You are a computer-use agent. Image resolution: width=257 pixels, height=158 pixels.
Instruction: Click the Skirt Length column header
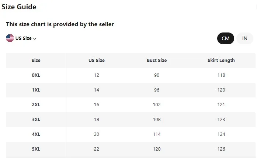[x=221, y=61]
